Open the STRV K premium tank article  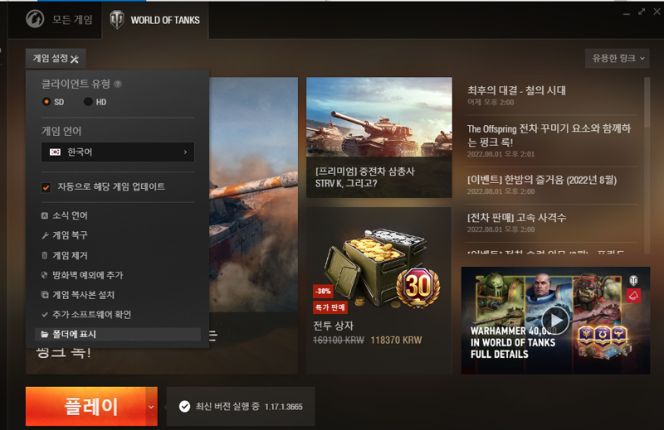[x=379, y=138]
